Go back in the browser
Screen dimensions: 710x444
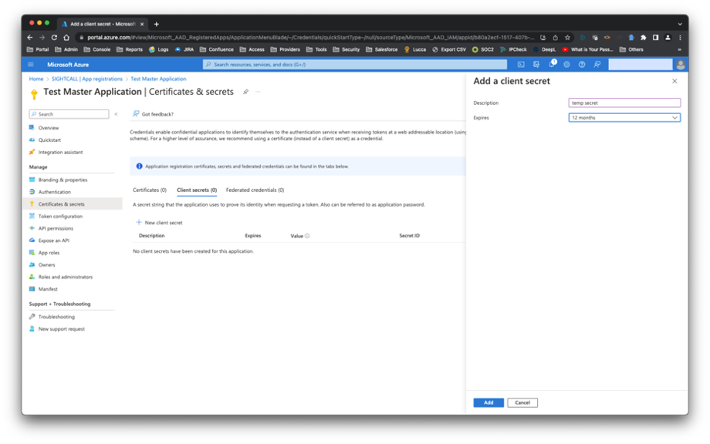click(x=30, y=38)
